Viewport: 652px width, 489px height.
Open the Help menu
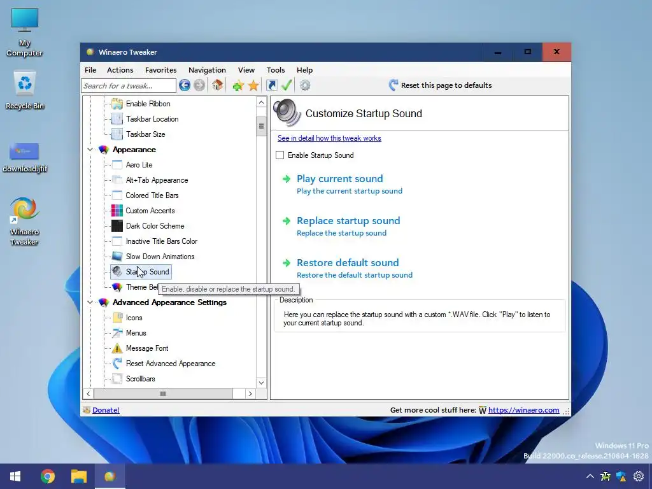(304, 70)
